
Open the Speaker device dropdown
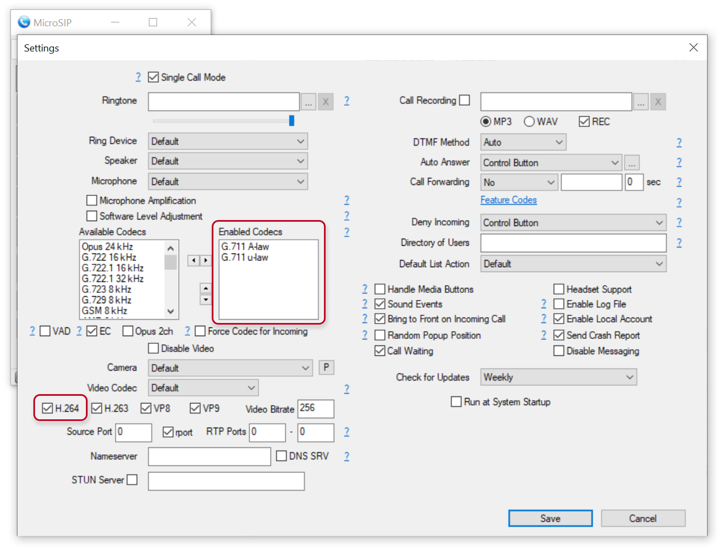(228, 161)
